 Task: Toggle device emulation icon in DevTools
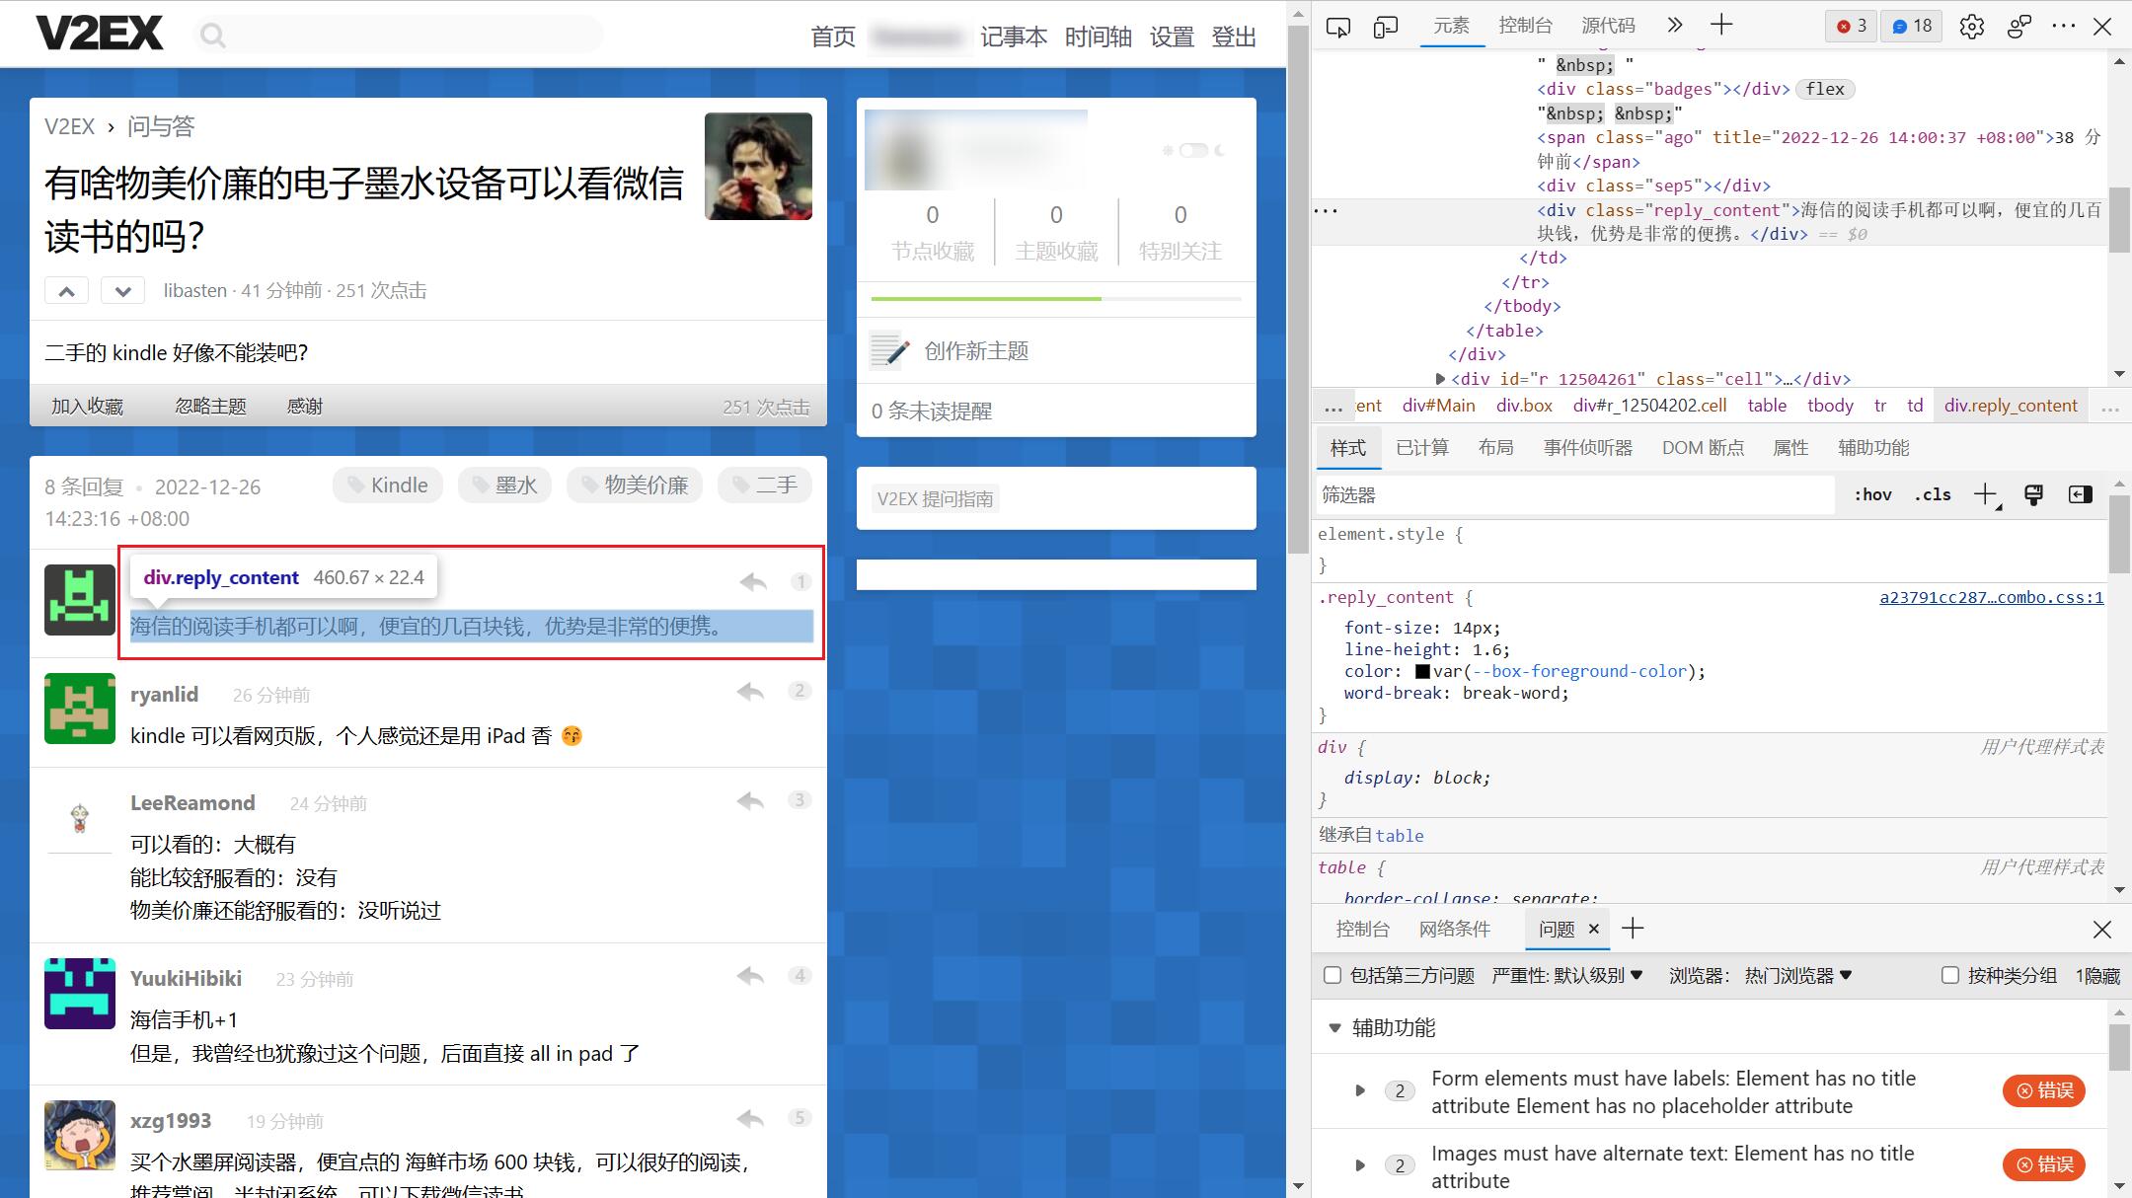(1386, 27)
